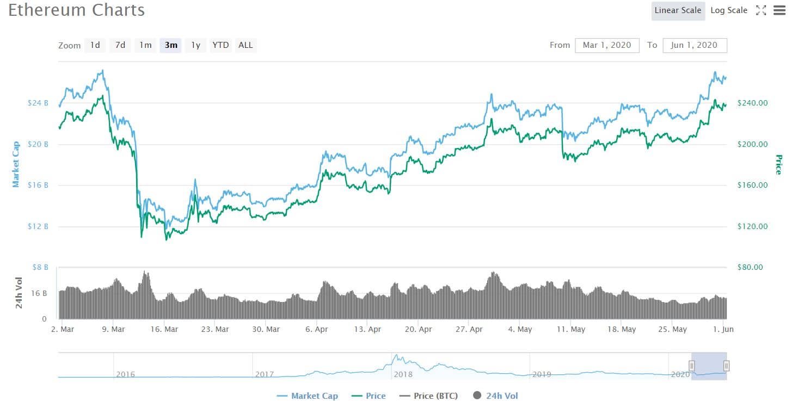Click the 2019 label in the navigator
Image resolution: width=792 pixels, height=401 pixels.
(x=542, y=374)
